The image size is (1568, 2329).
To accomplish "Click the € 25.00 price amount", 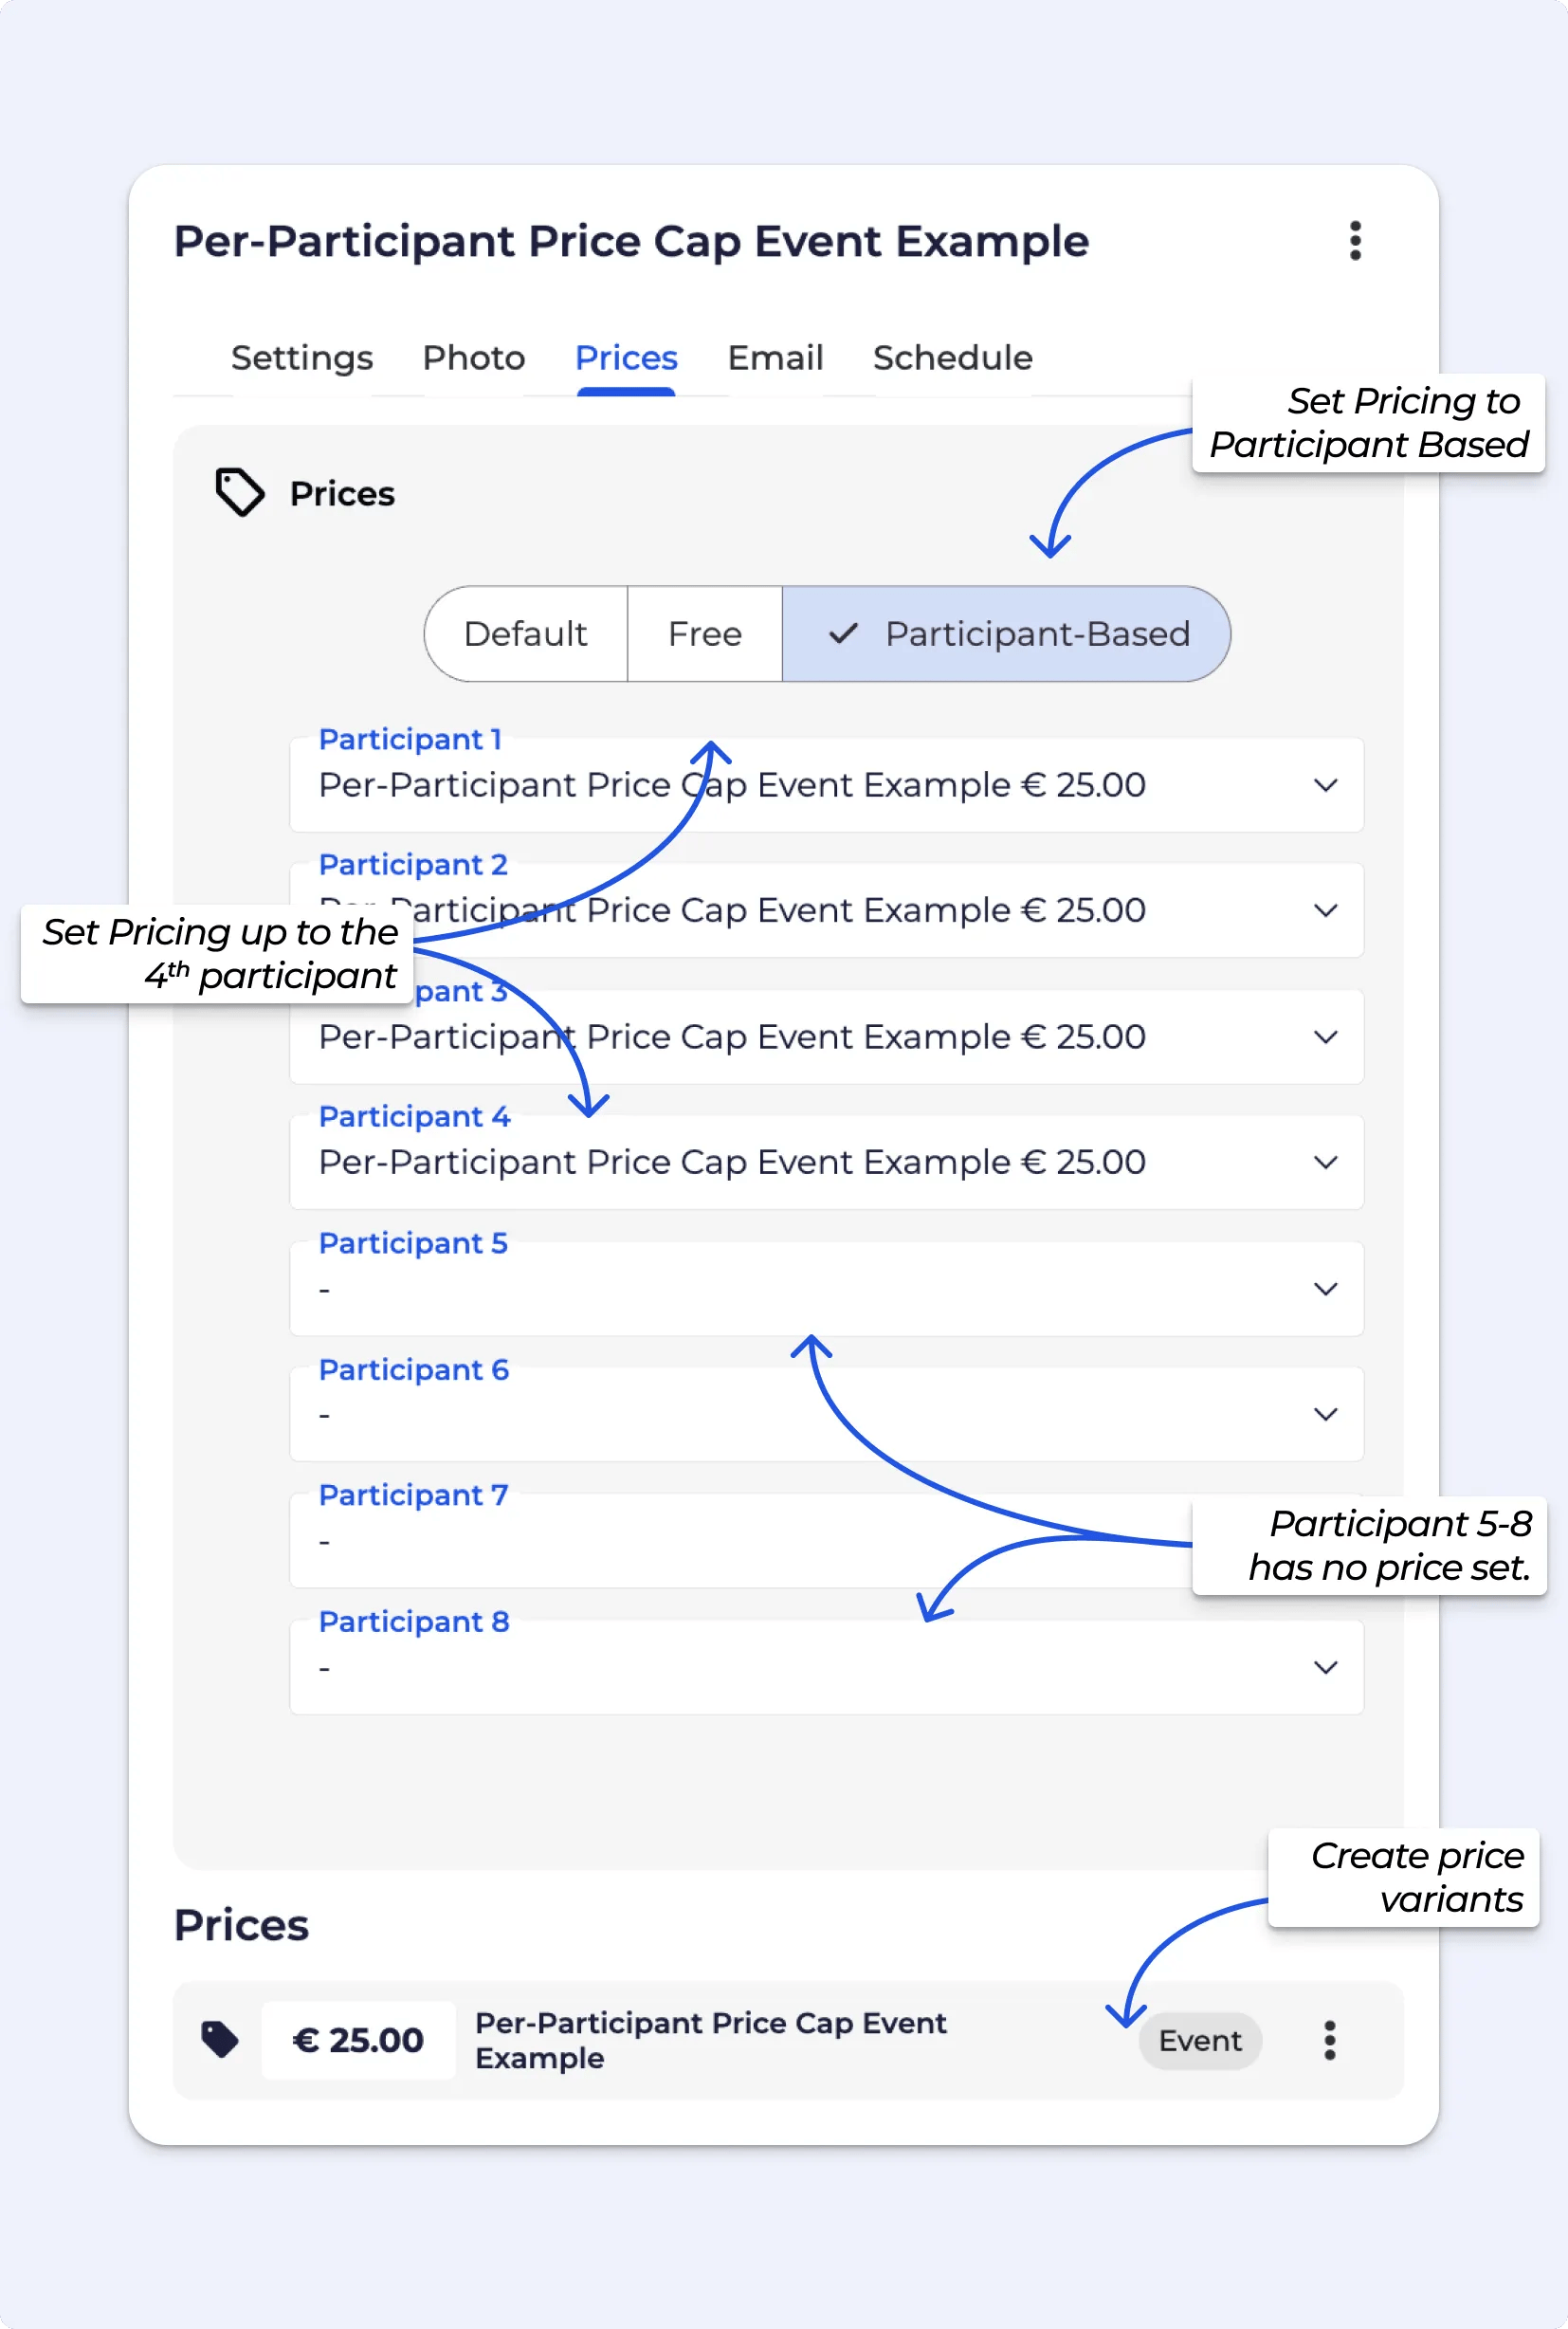I will click(x=358, y=2040).
